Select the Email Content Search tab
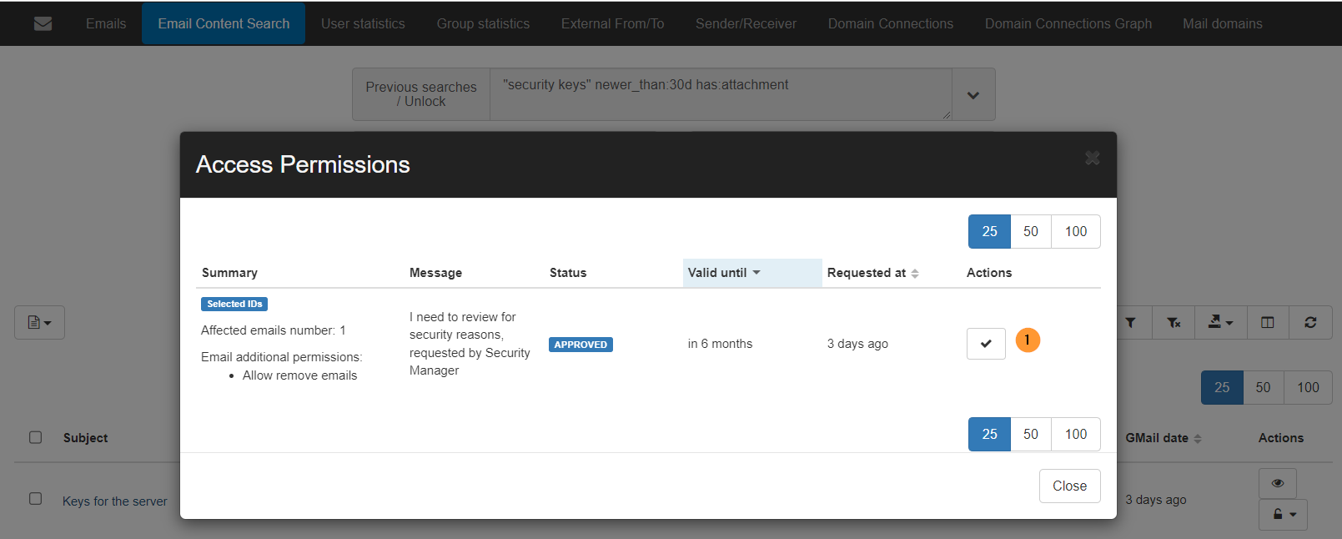1342x539 pixels. pyautogui.click(x=224, y=23)
